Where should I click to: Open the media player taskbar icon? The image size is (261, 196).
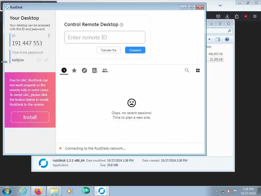(x=69, y=191)
